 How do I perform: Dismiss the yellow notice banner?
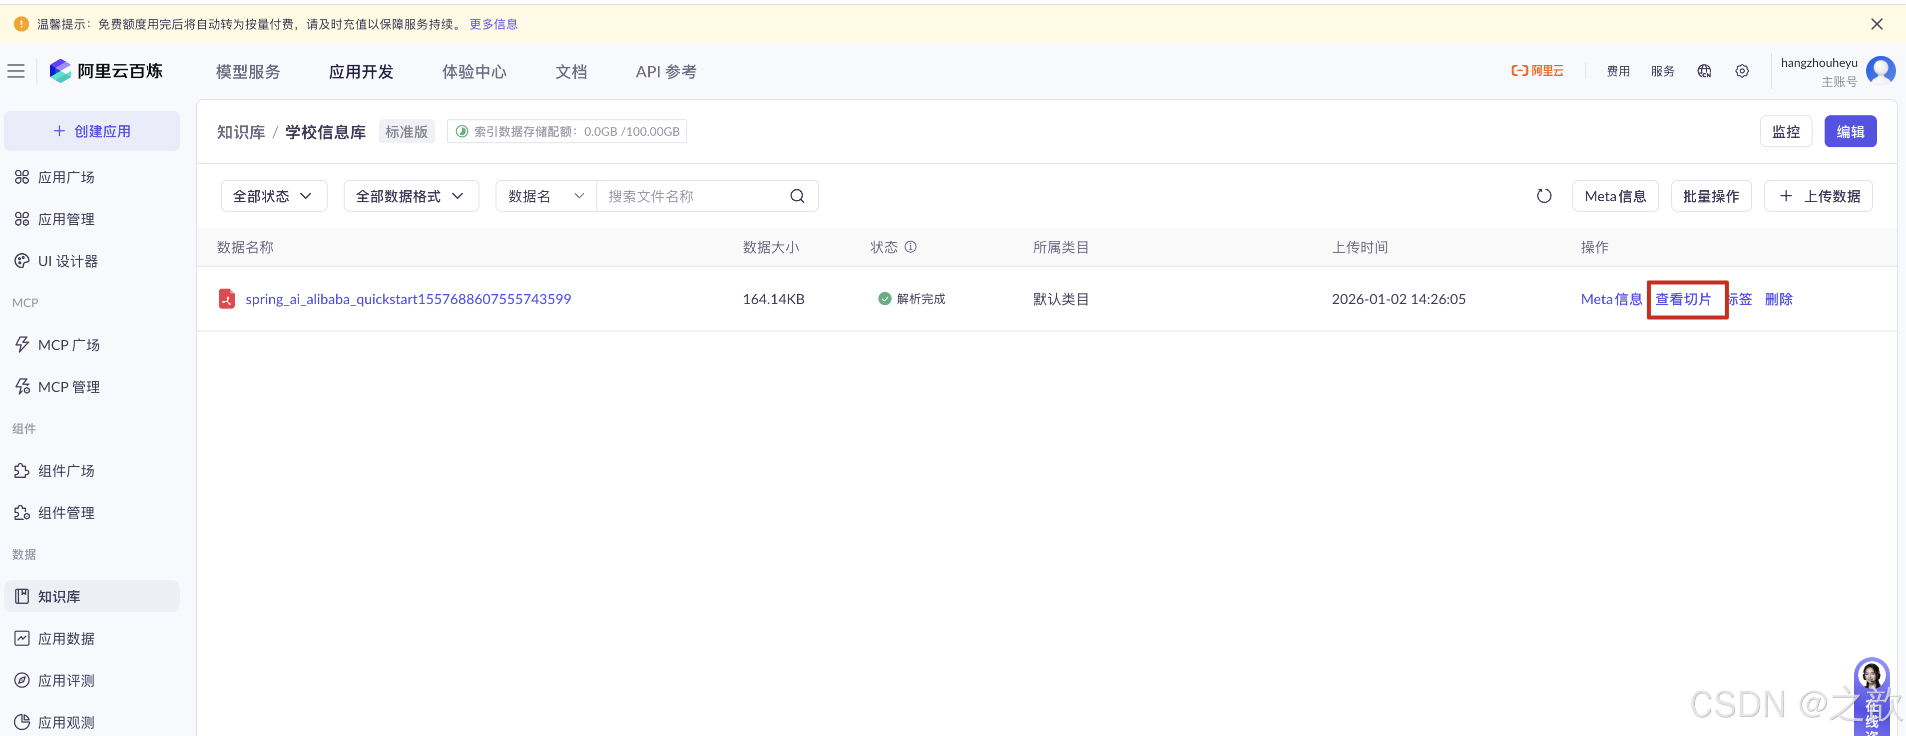click(x=1877, y=24)
